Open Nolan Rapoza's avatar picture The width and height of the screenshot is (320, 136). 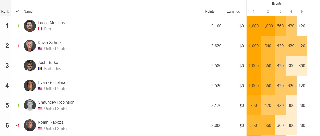[30, 125]
